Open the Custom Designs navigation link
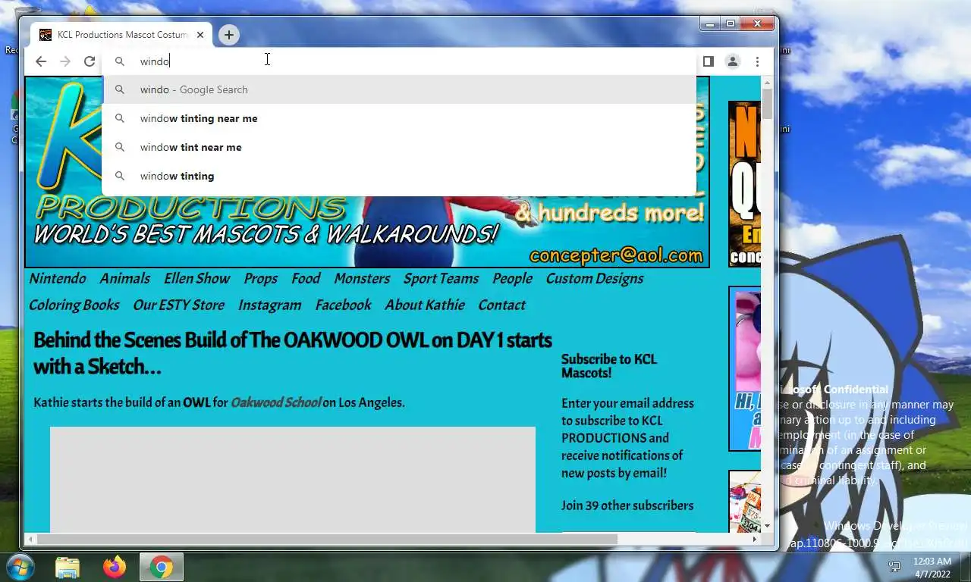Image resolution: width=971 pixels, height=582 pixels. 595,279
